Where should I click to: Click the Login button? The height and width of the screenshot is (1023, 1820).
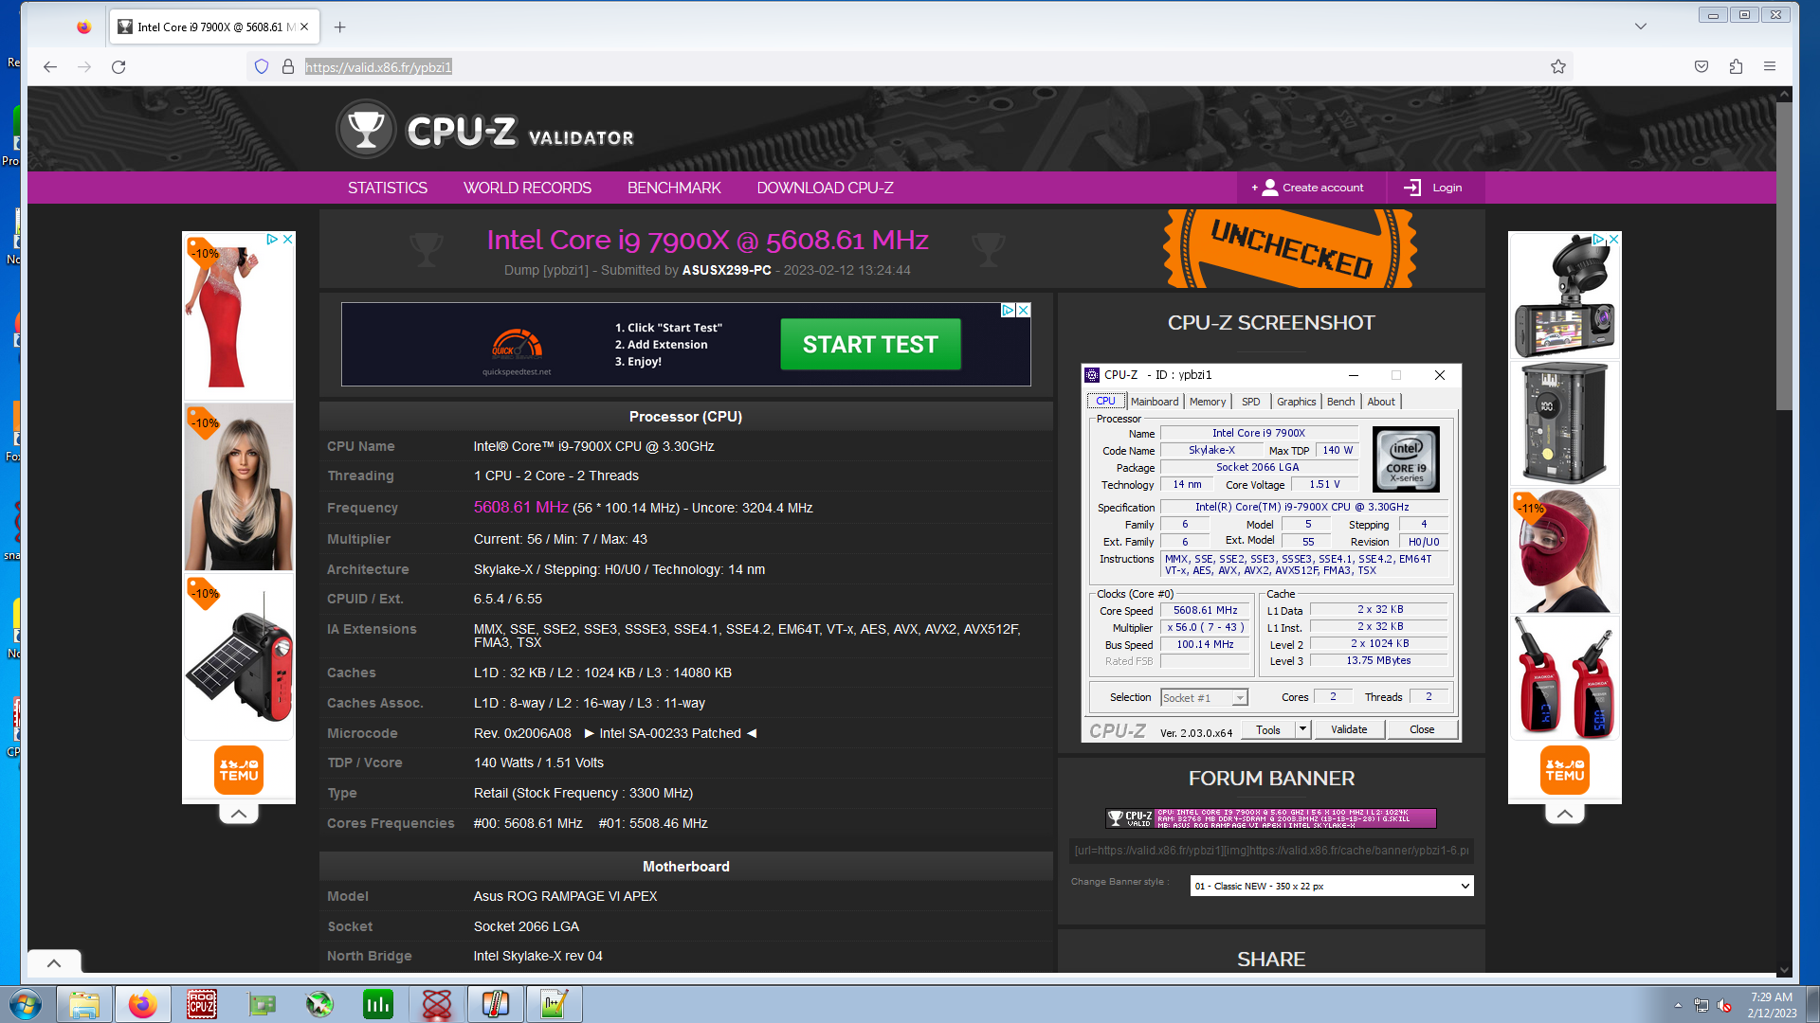tap(1435, 188)
